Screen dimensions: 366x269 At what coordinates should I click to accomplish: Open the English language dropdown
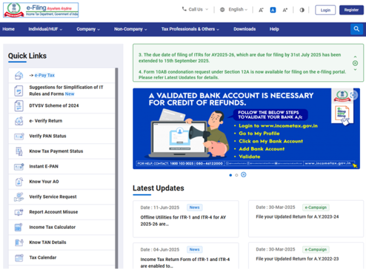tap(234, 10)
